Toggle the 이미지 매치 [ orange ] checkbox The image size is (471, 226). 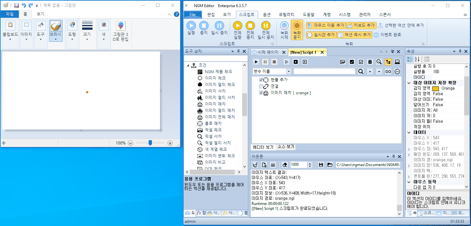click(x=261, y=93)
